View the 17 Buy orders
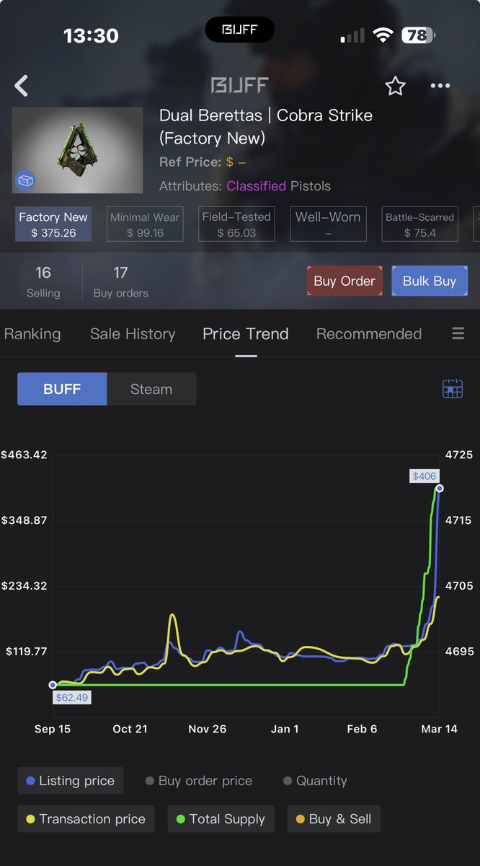 pyautogui.click(x=120, y=281)
